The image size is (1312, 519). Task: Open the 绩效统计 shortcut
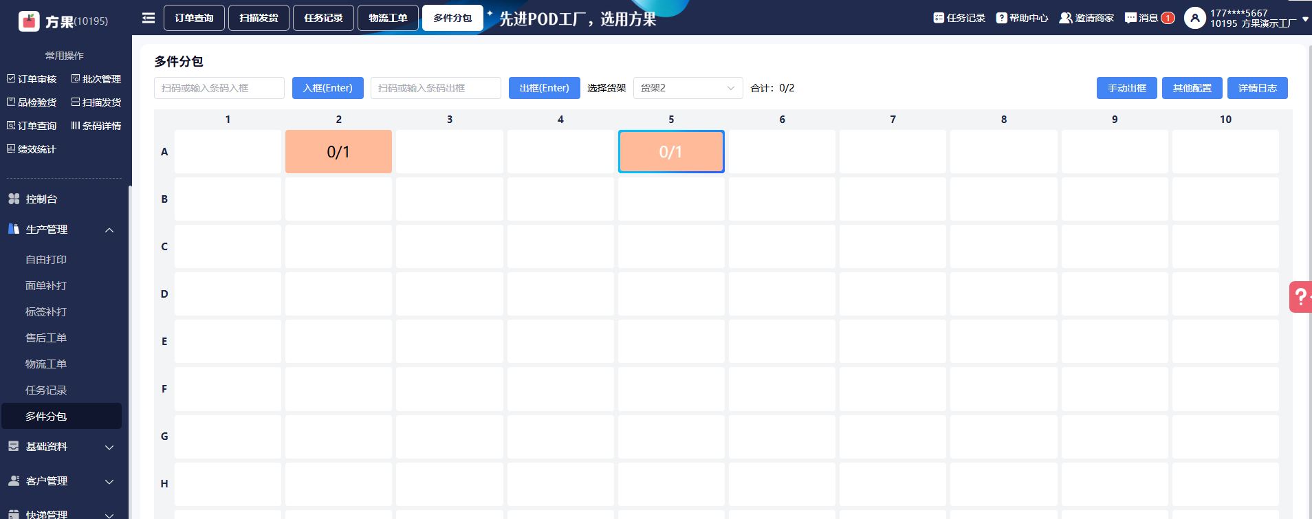point(32,149)
